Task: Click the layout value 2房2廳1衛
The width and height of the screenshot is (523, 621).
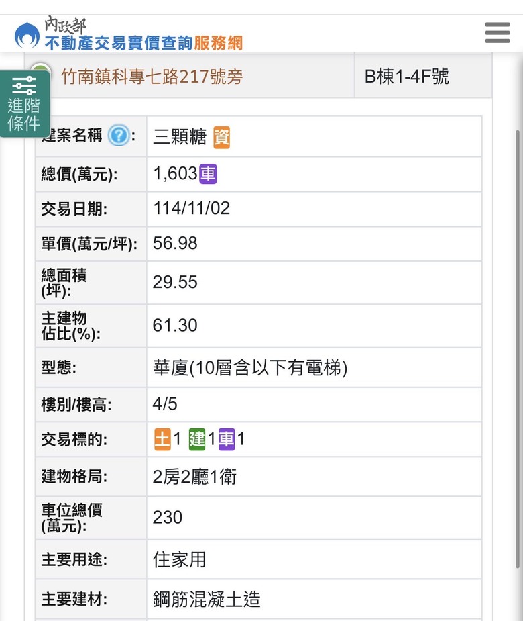Action: pyautogui.click(x=194, y=477)
